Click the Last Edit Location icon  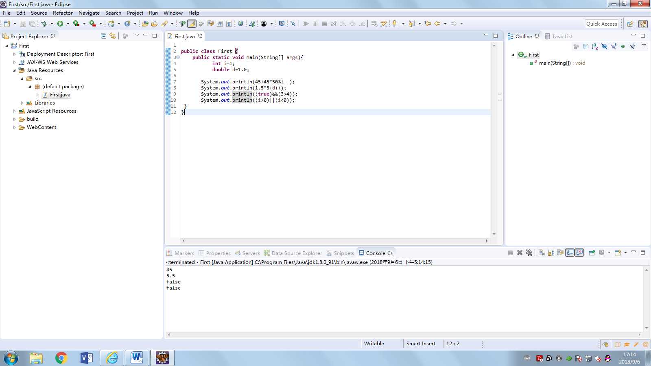(x=428, y=24)
